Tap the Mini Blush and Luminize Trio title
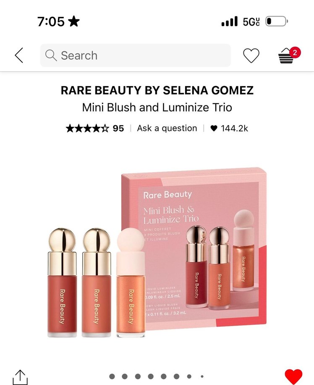 (x=157, y=107)
